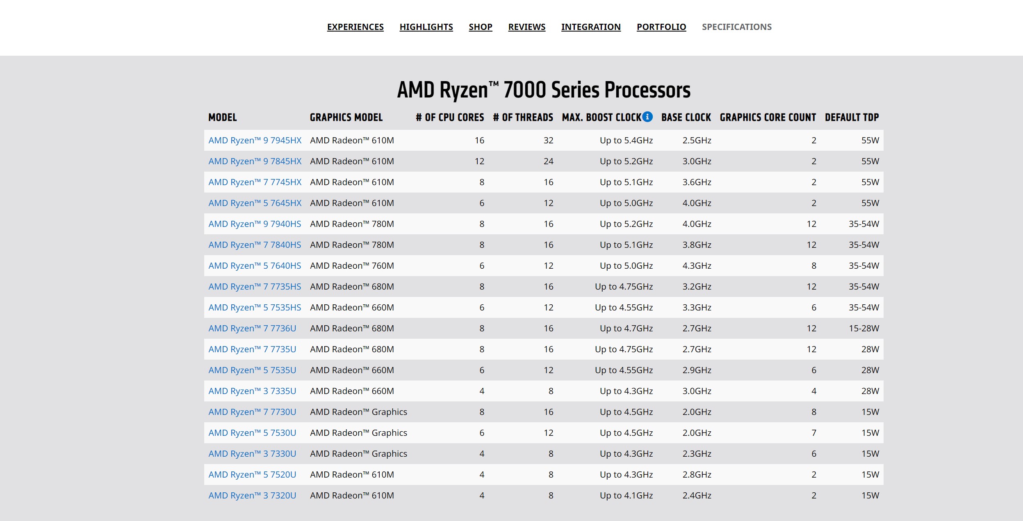The height and width of the screenshot is (521, 1023).
Task: Click the # OF CPU CORES header
Action: click(x=450, y=118)
